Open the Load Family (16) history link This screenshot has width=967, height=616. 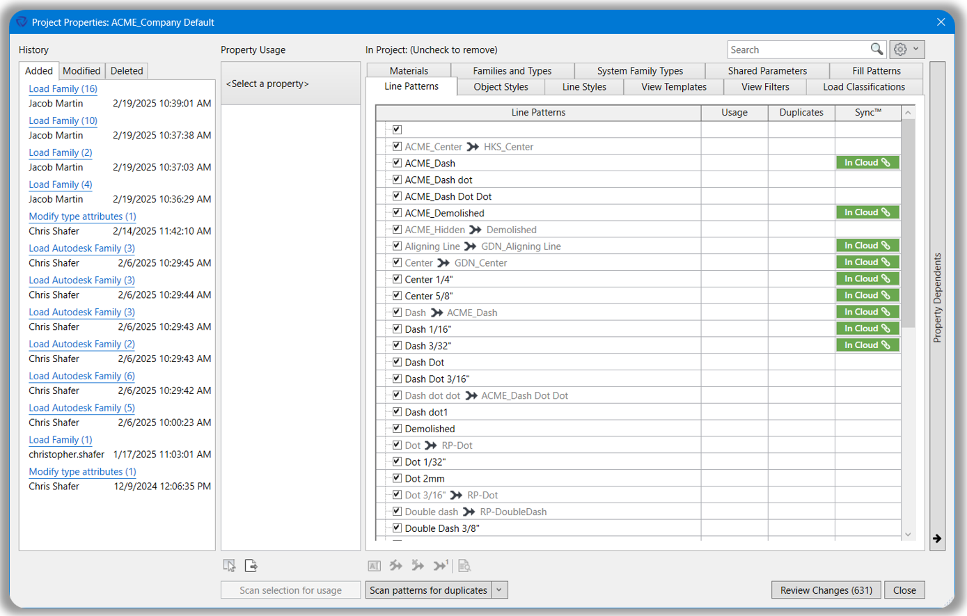(63, 89)
